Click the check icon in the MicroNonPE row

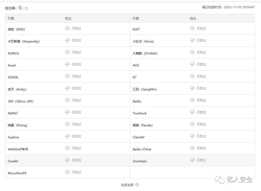pos(67,172)
